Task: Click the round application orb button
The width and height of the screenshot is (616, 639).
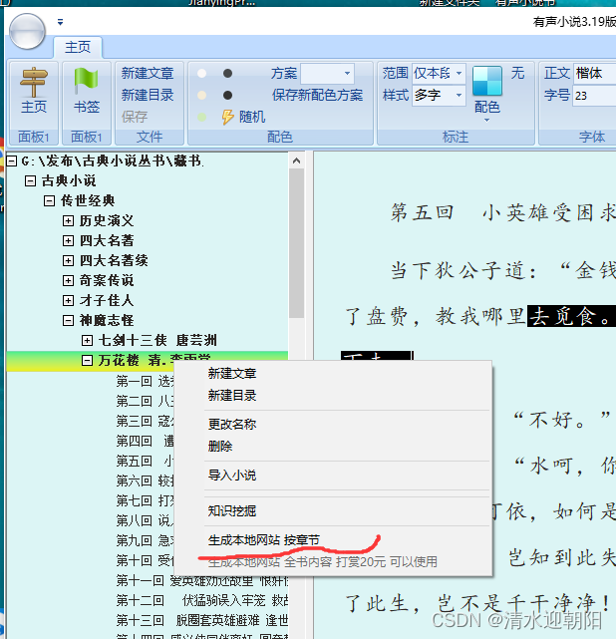Action: pyautogui.click(x=27, y=31)
